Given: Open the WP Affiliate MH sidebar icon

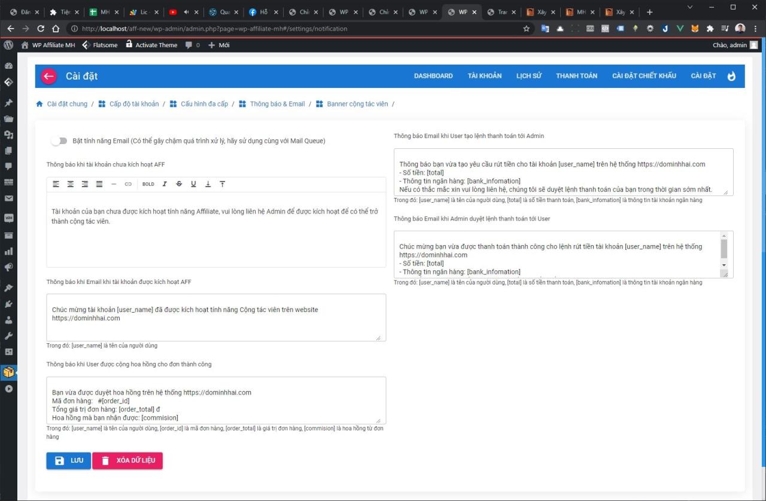Looking at the screenshot, I should tap(8, 372).
